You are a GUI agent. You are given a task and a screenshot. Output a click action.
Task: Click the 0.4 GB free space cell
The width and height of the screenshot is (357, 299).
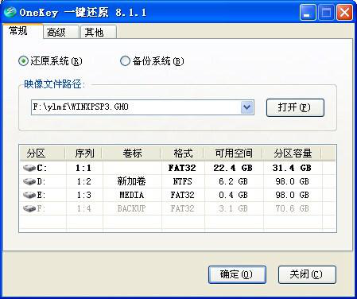coord(234,195)
